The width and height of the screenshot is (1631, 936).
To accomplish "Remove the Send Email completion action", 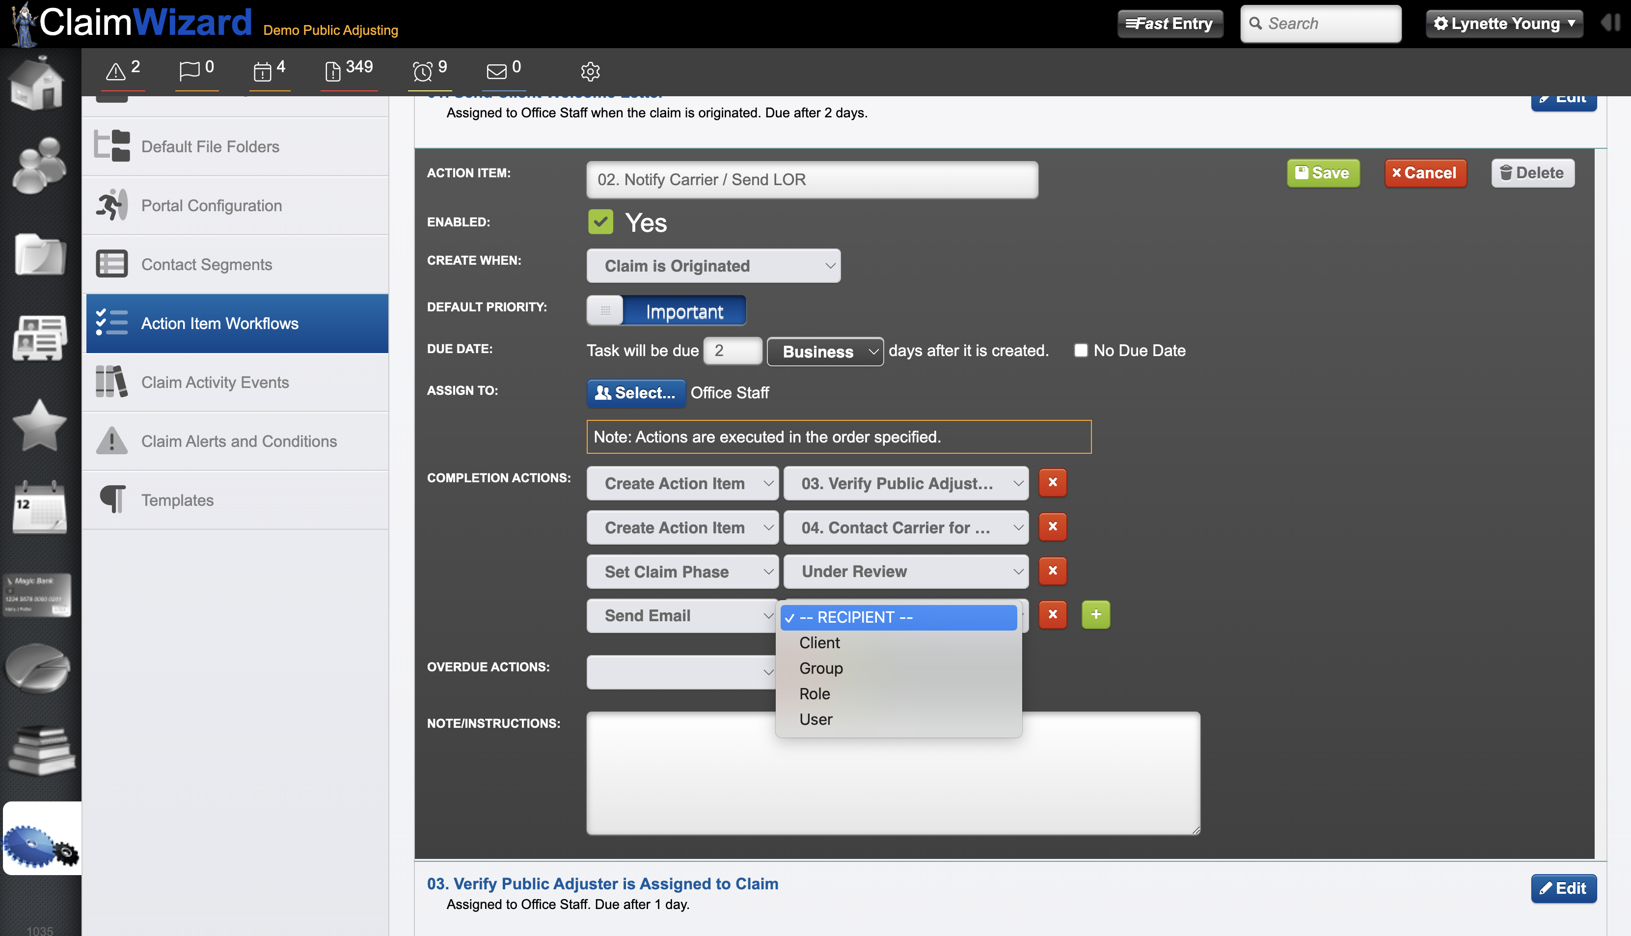I will coord(1053,615).
